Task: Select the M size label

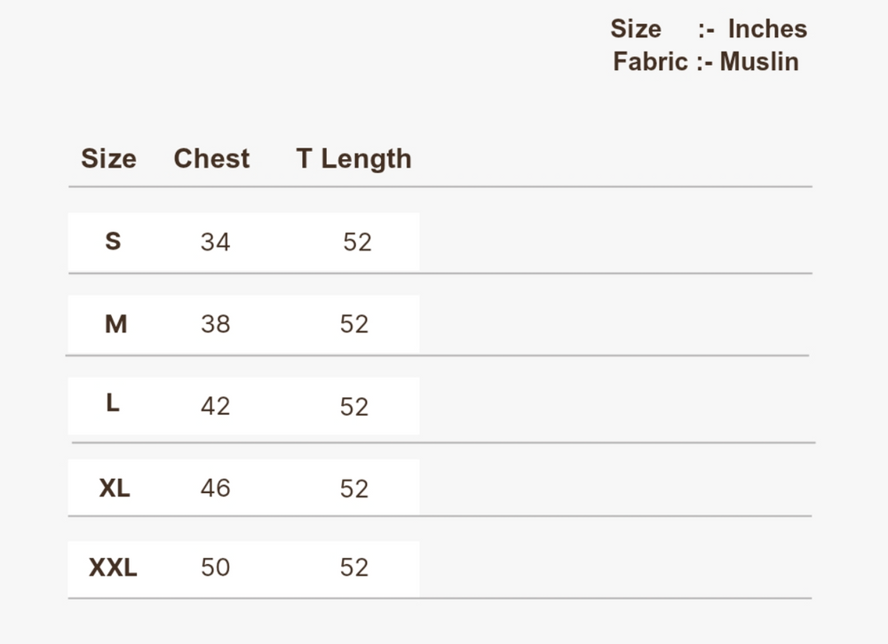Action: pyautogui.click(x=115, y=324)
